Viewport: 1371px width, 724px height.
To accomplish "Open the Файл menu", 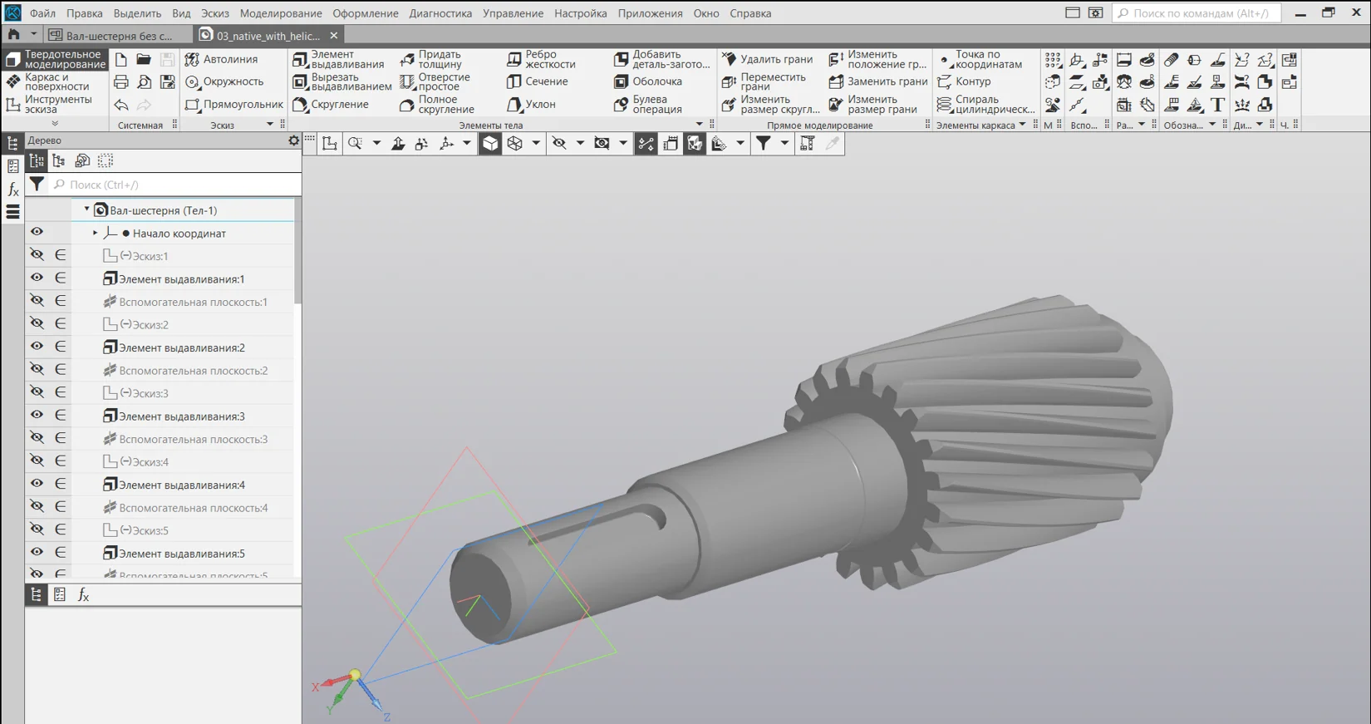I will pyautogui.click(x=42, y=13).
